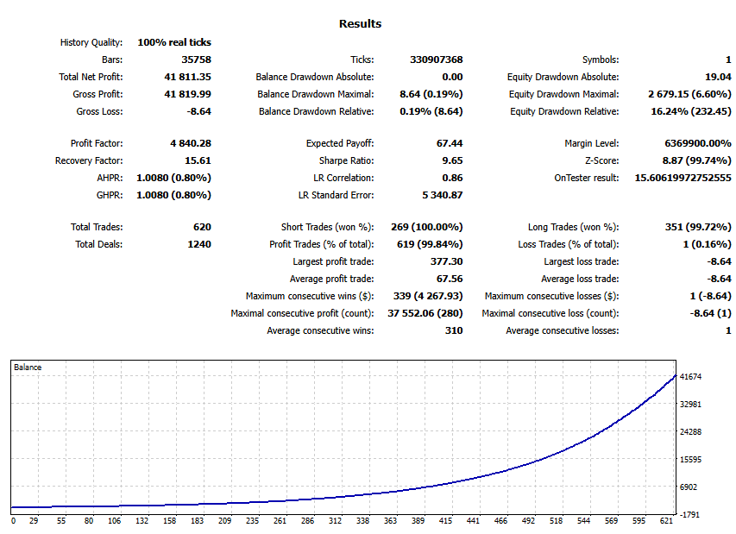Click Maximum consecutive wins value 339 (4 267.93)
The height and width of the screenshot is (534, 736).
[428, 297]
